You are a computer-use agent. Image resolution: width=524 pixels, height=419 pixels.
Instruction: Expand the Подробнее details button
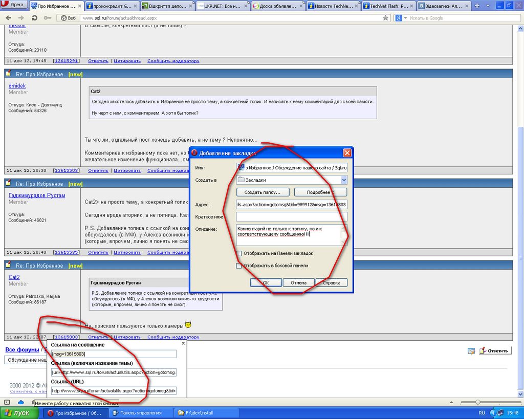pyautogui.click(x=320, y=192)
